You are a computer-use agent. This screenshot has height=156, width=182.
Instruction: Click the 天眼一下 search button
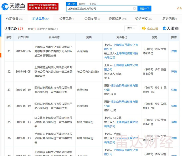click(144, 9)
